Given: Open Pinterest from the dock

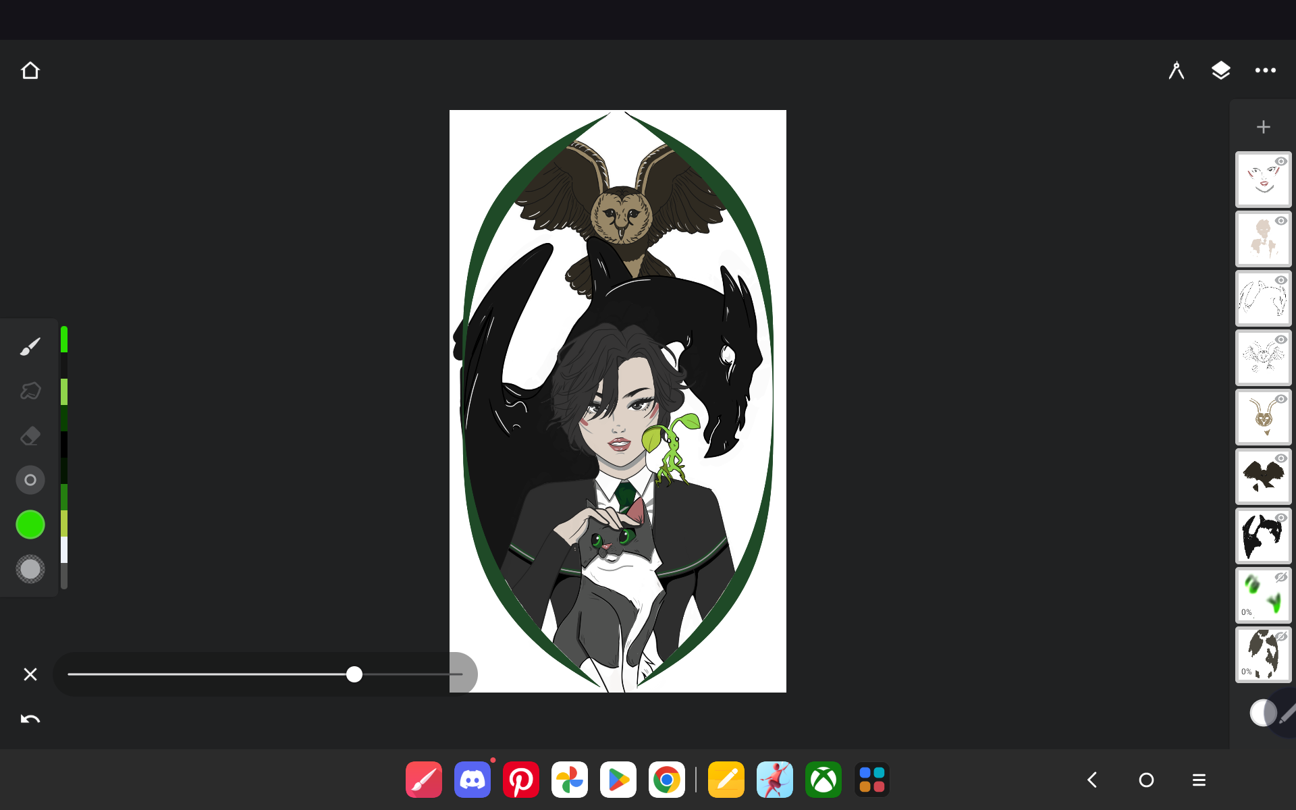Looking at the screenshot, I should [x=521, y=780].
